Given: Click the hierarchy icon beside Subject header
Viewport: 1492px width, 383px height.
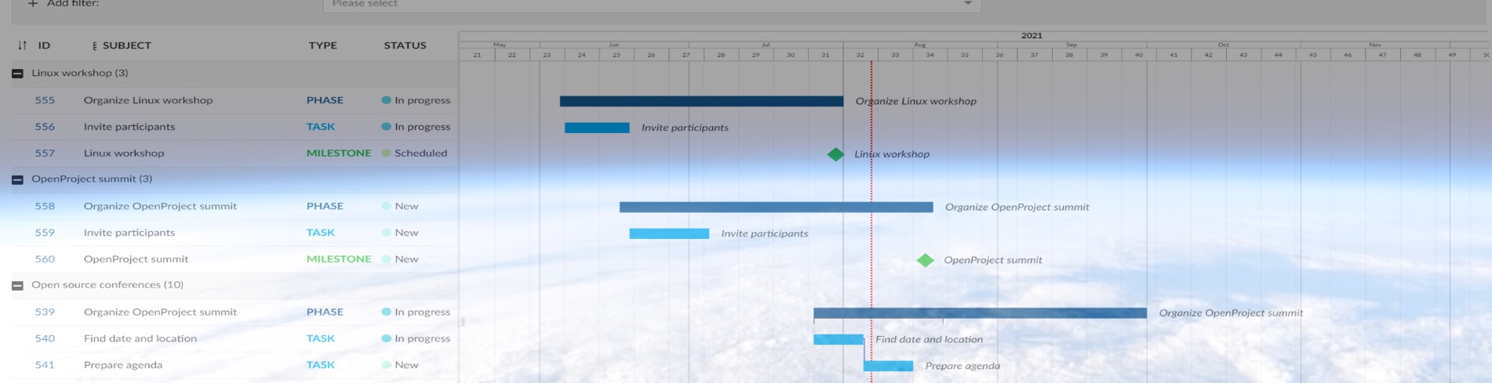Looking at the screenshot, I should 94,45.
